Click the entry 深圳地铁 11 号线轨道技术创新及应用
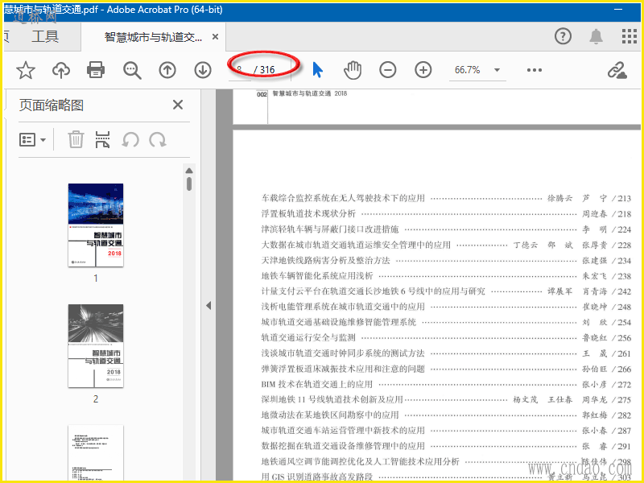644x483 pixels. tap(332, 399)
